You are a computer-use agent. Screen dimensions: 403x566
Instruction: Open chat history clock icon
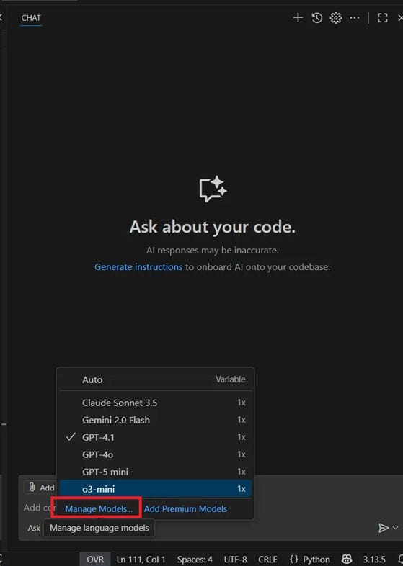317,18
